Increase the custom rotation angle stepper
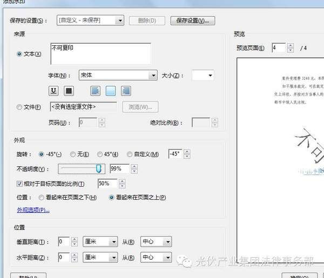The width and height of the screenshot is (324, 278). pos(187,152)
